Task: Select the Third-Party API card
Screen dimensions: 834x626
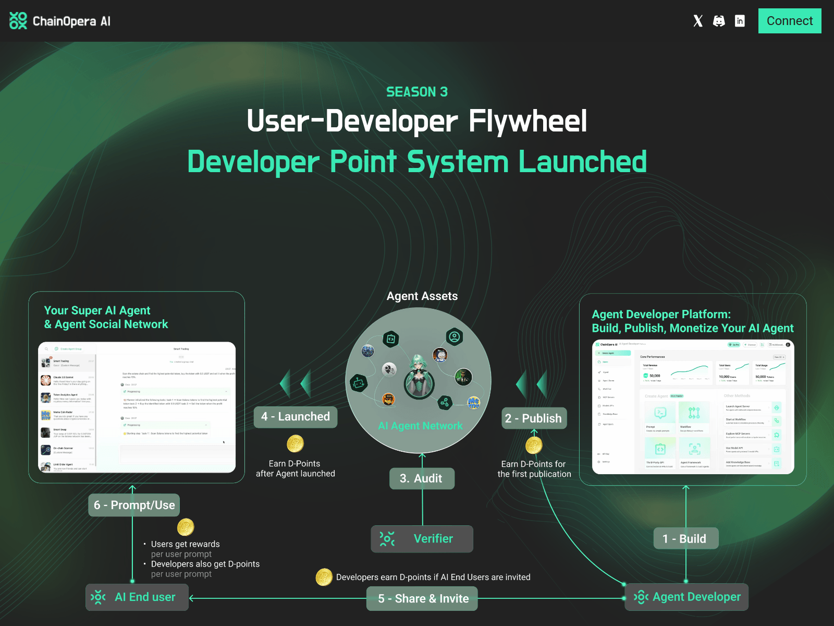Action: 660,453
